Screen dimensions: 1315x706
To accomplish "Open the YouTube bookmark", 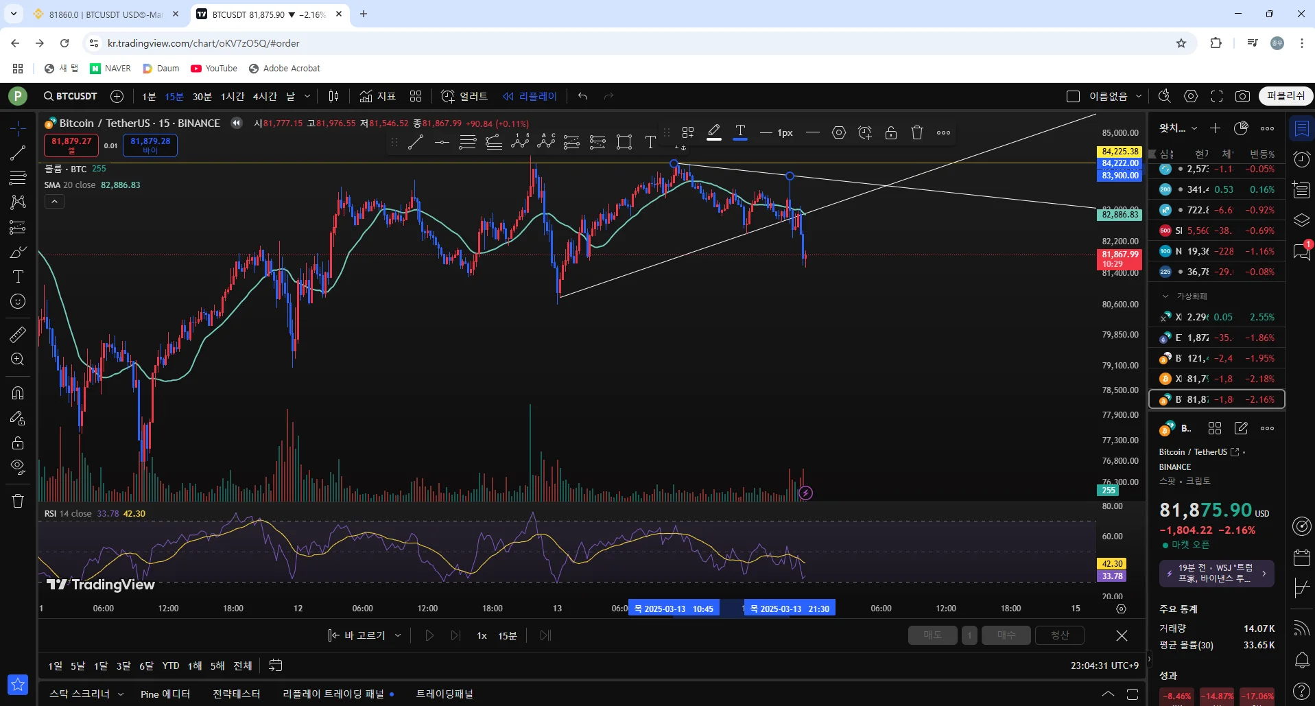I will click(x=214, y=69).
